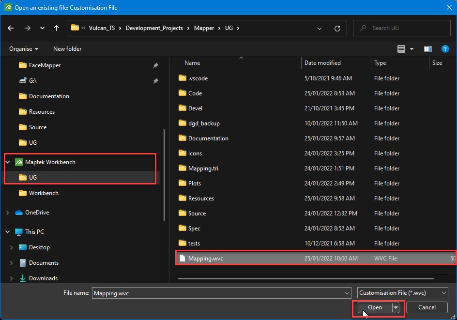Viewport: 457px width, 320px height.
Task: Open the Maptek Workbench sidebar entry
Action: (50, 162)
